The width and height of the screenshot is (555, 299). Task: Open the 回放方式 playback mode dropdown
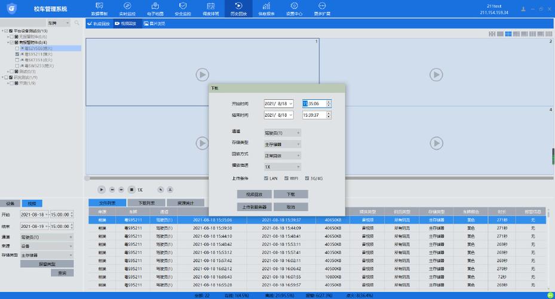pyautogui.click(x=282, y=155)
